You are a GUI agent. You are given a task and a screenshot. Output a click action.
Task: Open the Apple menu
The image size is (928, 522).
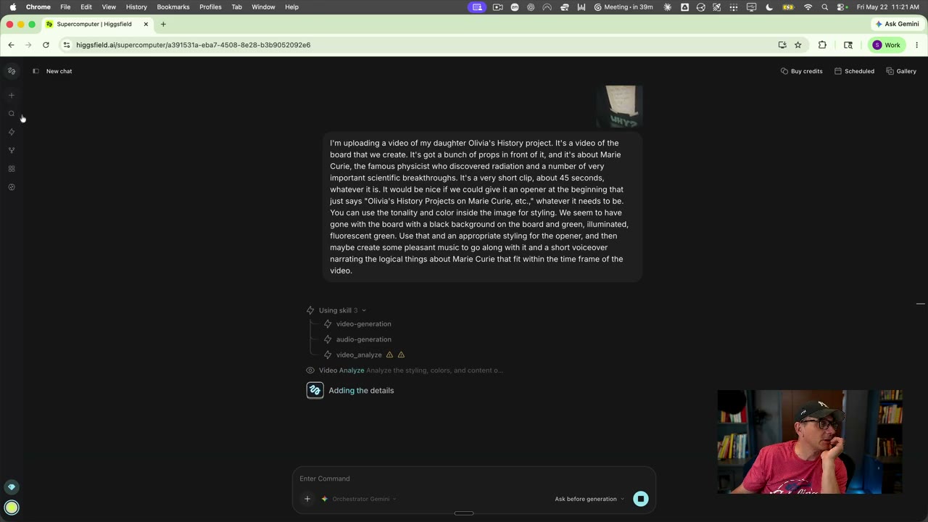[12, 7]
